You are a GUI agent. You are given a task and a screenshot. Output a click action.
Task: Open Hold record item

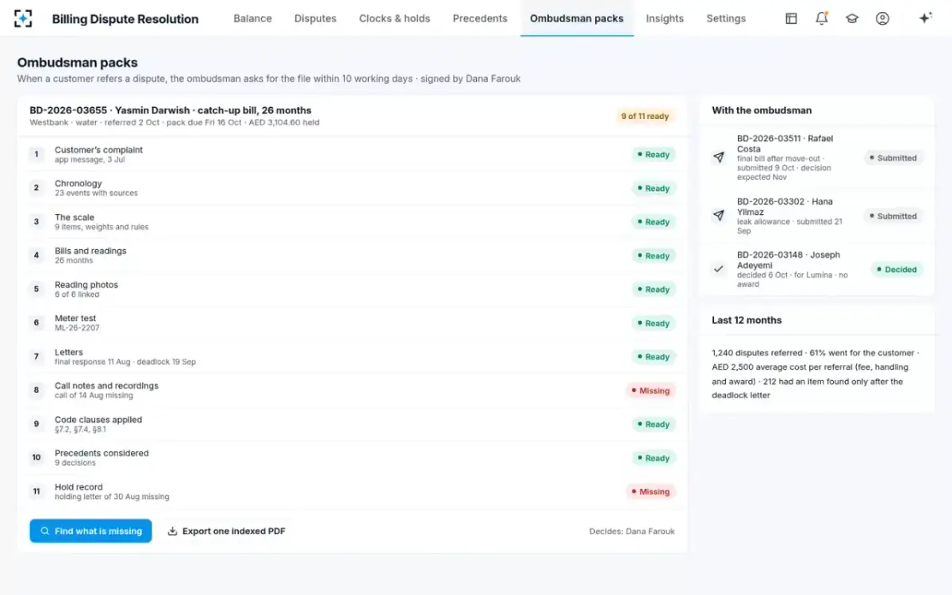coord(352,492)
